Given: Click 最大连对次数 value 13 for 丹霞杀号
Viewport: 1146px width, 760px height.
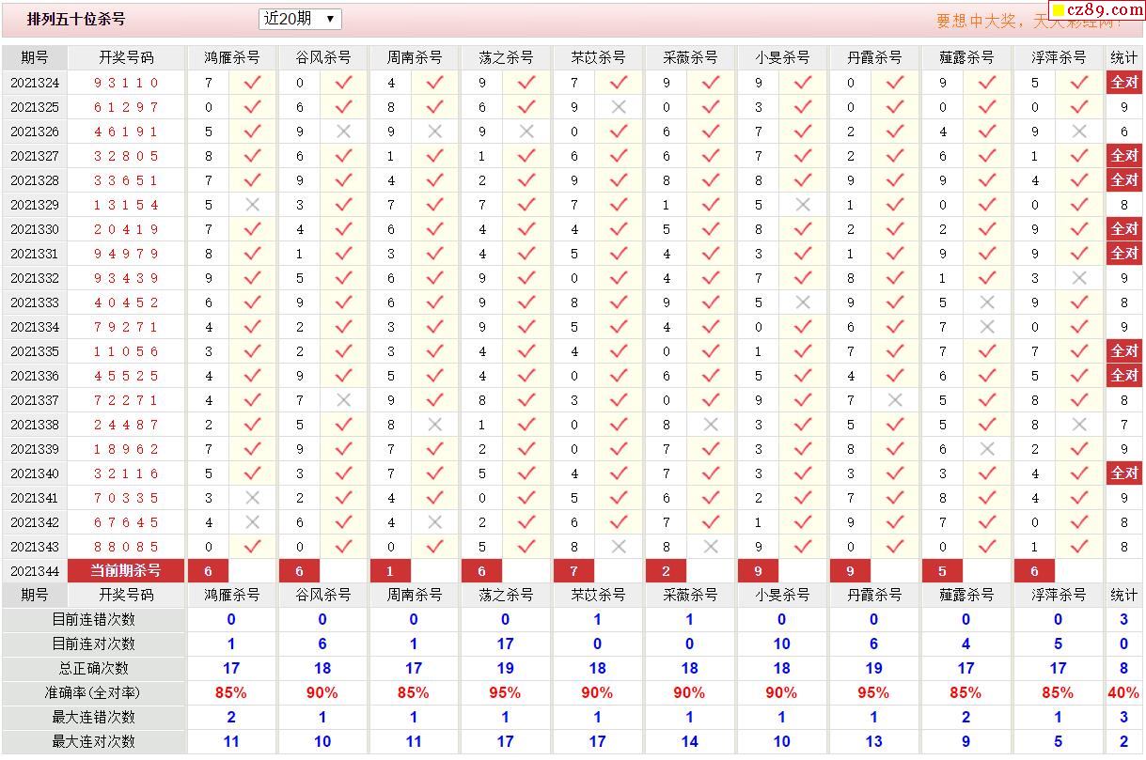Looking at the screenshot, I should coord(873,742).
